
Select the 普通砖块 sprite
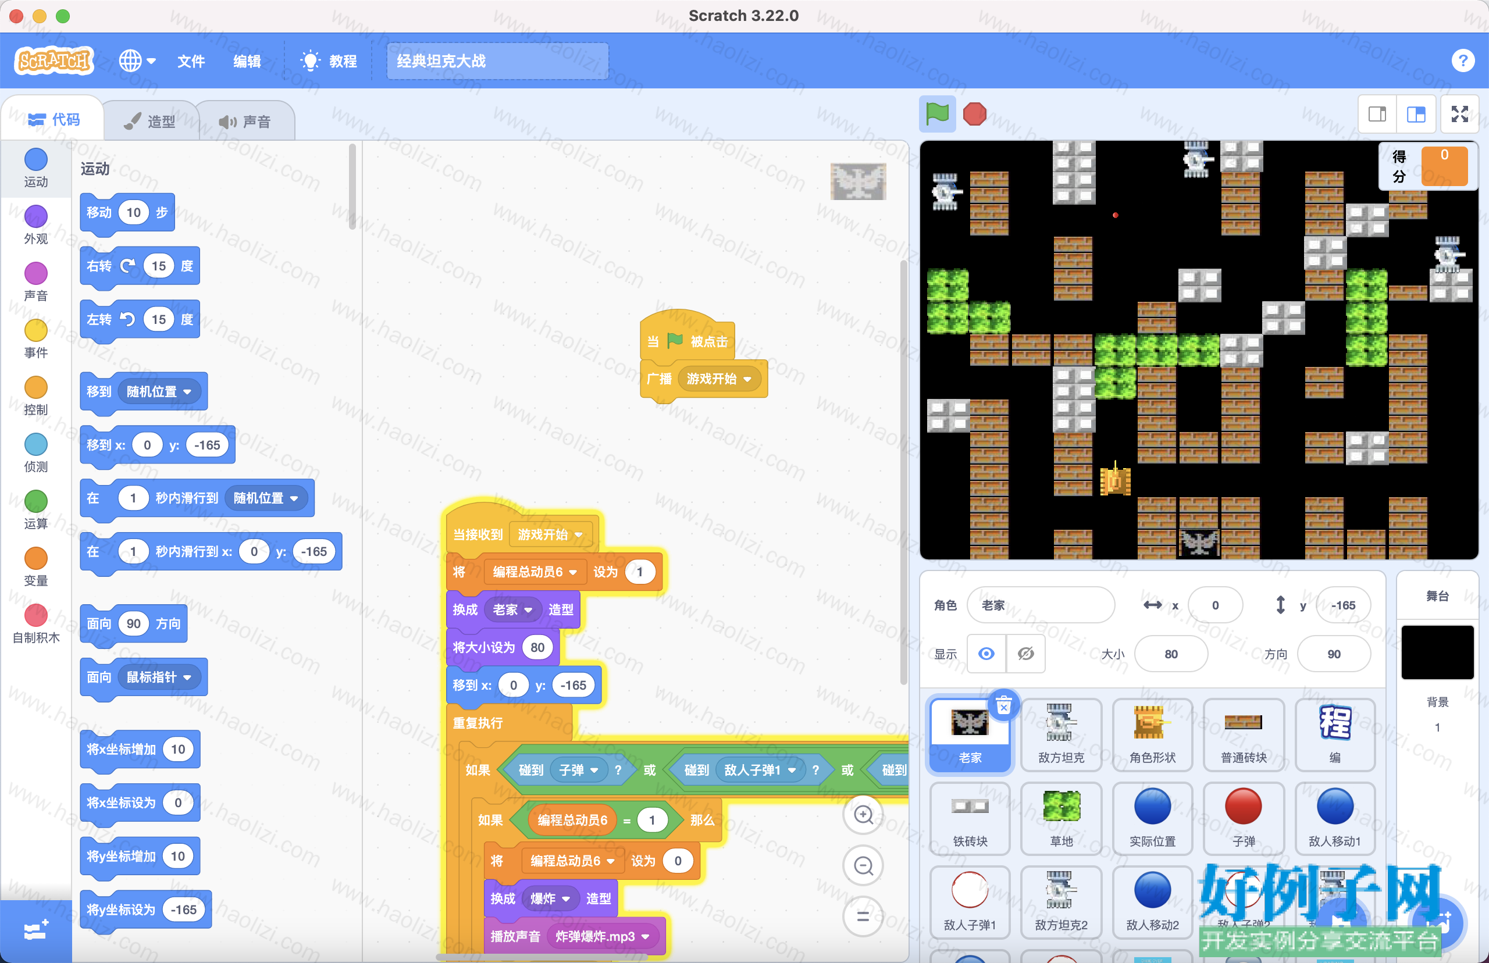[1243, 734]
